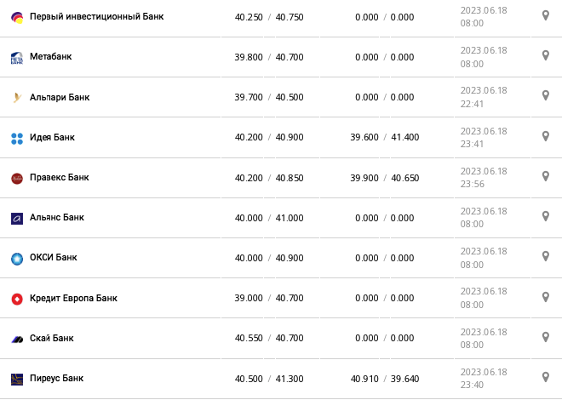Select the Кредит Европа Банк name
Screen dimensions: 562x400
click(73, 299)
